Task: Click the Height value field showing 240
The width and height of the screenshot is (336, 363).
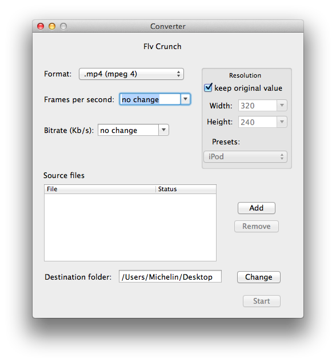Action: [x=258, y=122]
